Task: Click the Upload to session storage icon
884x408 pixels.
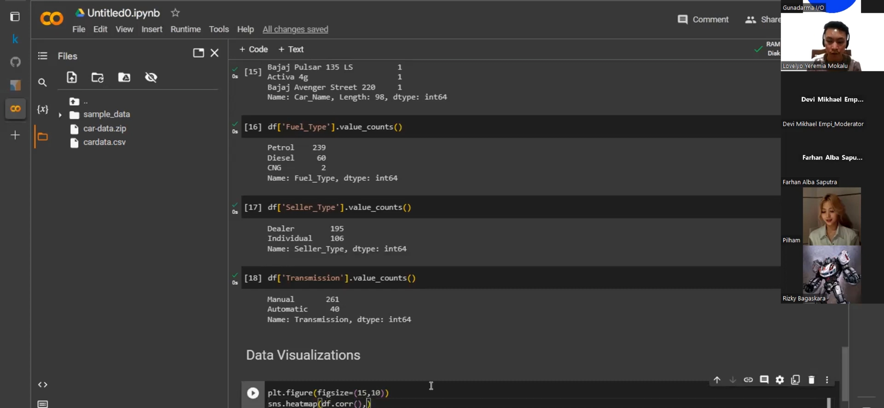Action: click(x=72, y=77)
